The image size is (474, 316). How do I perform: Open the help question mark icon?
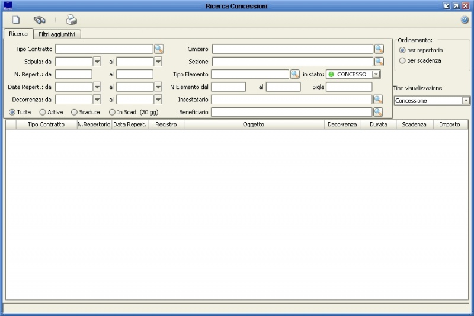[x=465, y=20]
